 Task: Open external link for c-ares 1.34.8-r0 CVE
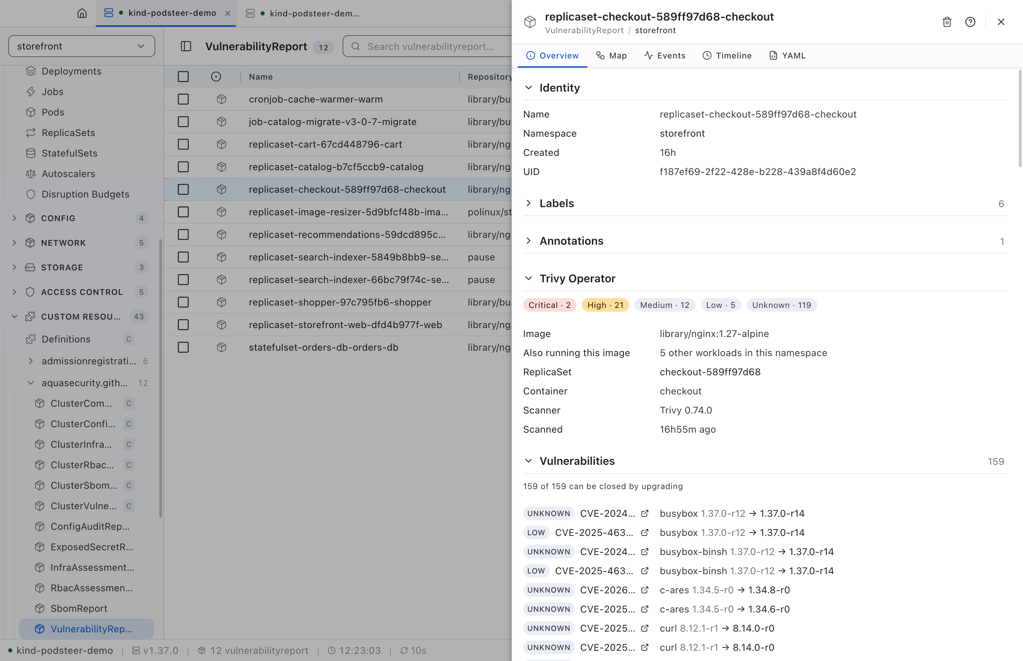[x=645, y=590]
